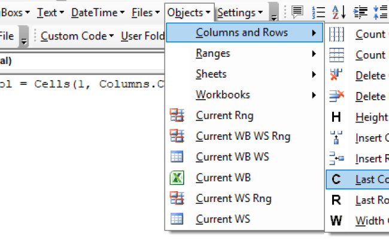The height and width of the screenshot is (239, 389).
Task: Click the W Width icon
Action: pos(336,220)
